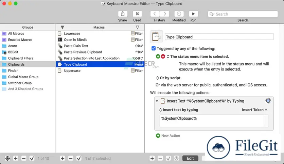The image size is (284, 164).
Task: Add a new trigger with green plus
Action: pos(158,56)
